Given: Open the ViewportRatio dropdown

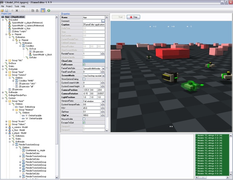Looking at the screenshot, I should pyautogui.click(x=103, y=101).
